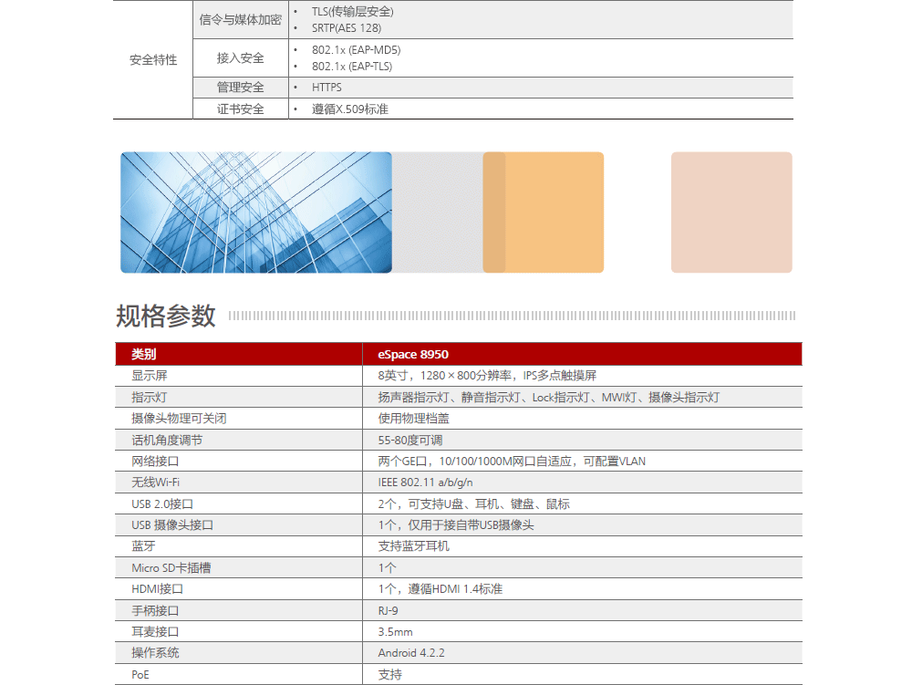Click the 安全特性 category cell
Image resolution: width=912 pixels, height=685 pixels.
pyautogui.click(x=153, y=60)
